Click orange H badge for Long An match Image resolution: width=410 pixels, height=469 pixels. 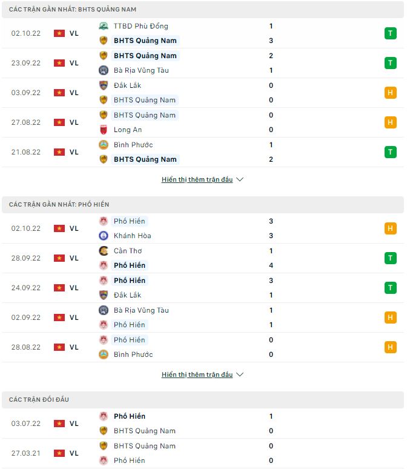390,122
